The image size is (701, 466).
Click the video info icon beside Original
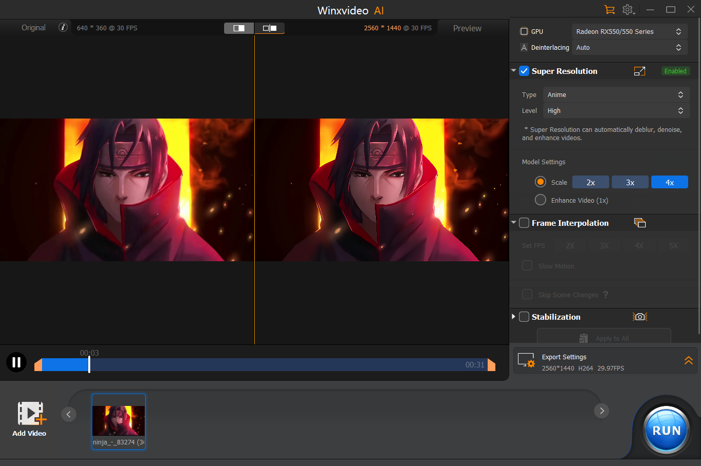tap(63, 28)
